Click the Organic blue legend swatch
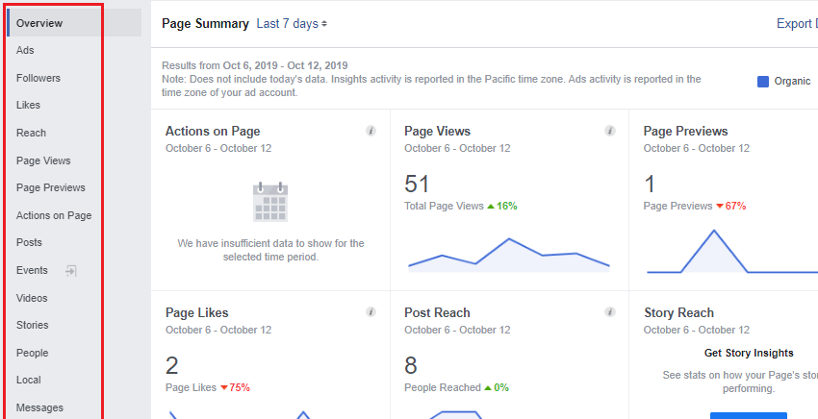818x419 pixels. click(x=763, y=82)
